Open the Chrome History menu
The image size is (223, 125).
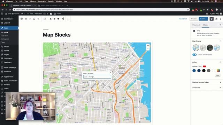(x=33, y=1)
